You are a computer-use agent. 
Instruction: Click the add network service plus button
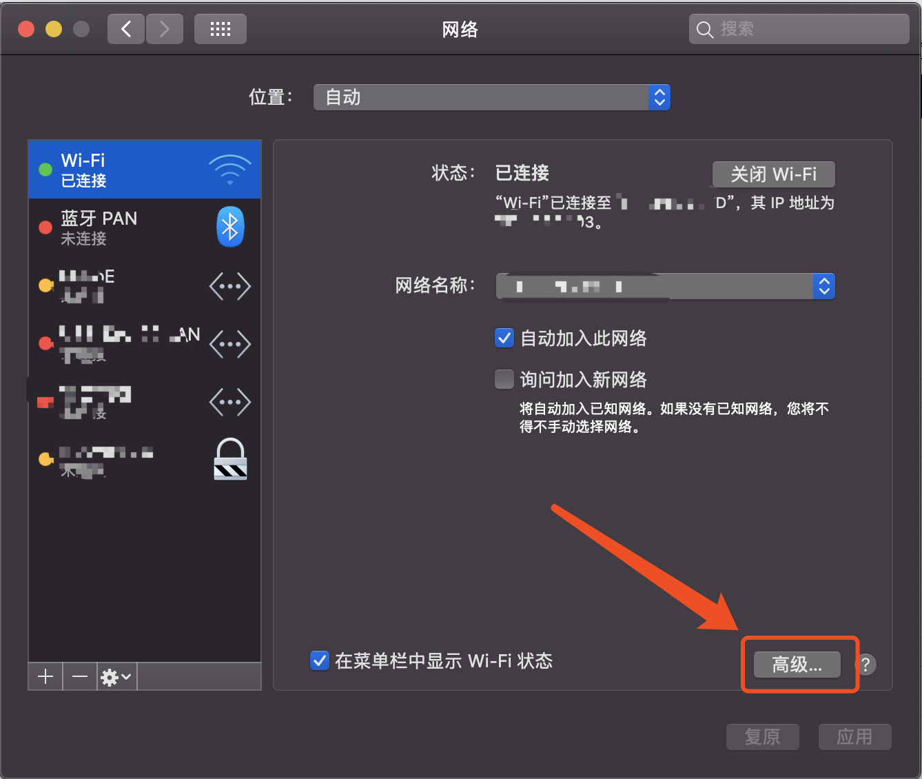[45, 677]
